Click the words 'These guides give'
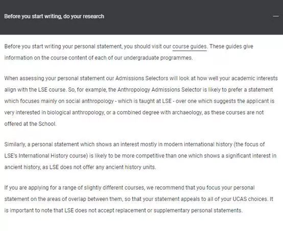 tap(231, 46)
